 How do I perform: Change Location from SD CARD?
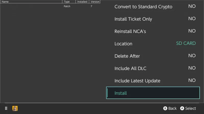point(153,44)
